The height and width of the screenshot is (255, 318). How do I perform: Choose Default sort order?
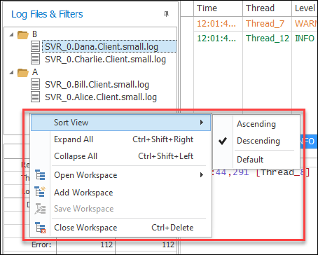(x=250, y=160)
